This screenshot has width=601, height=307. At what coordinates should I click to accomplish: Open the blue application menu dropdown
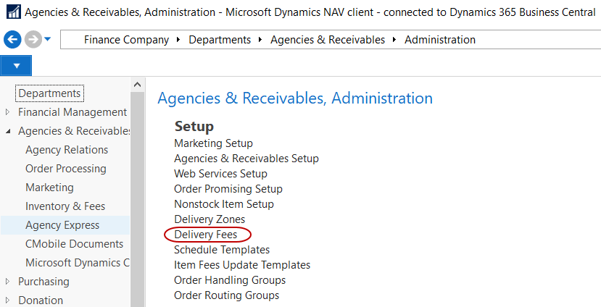tap(15, 66)
